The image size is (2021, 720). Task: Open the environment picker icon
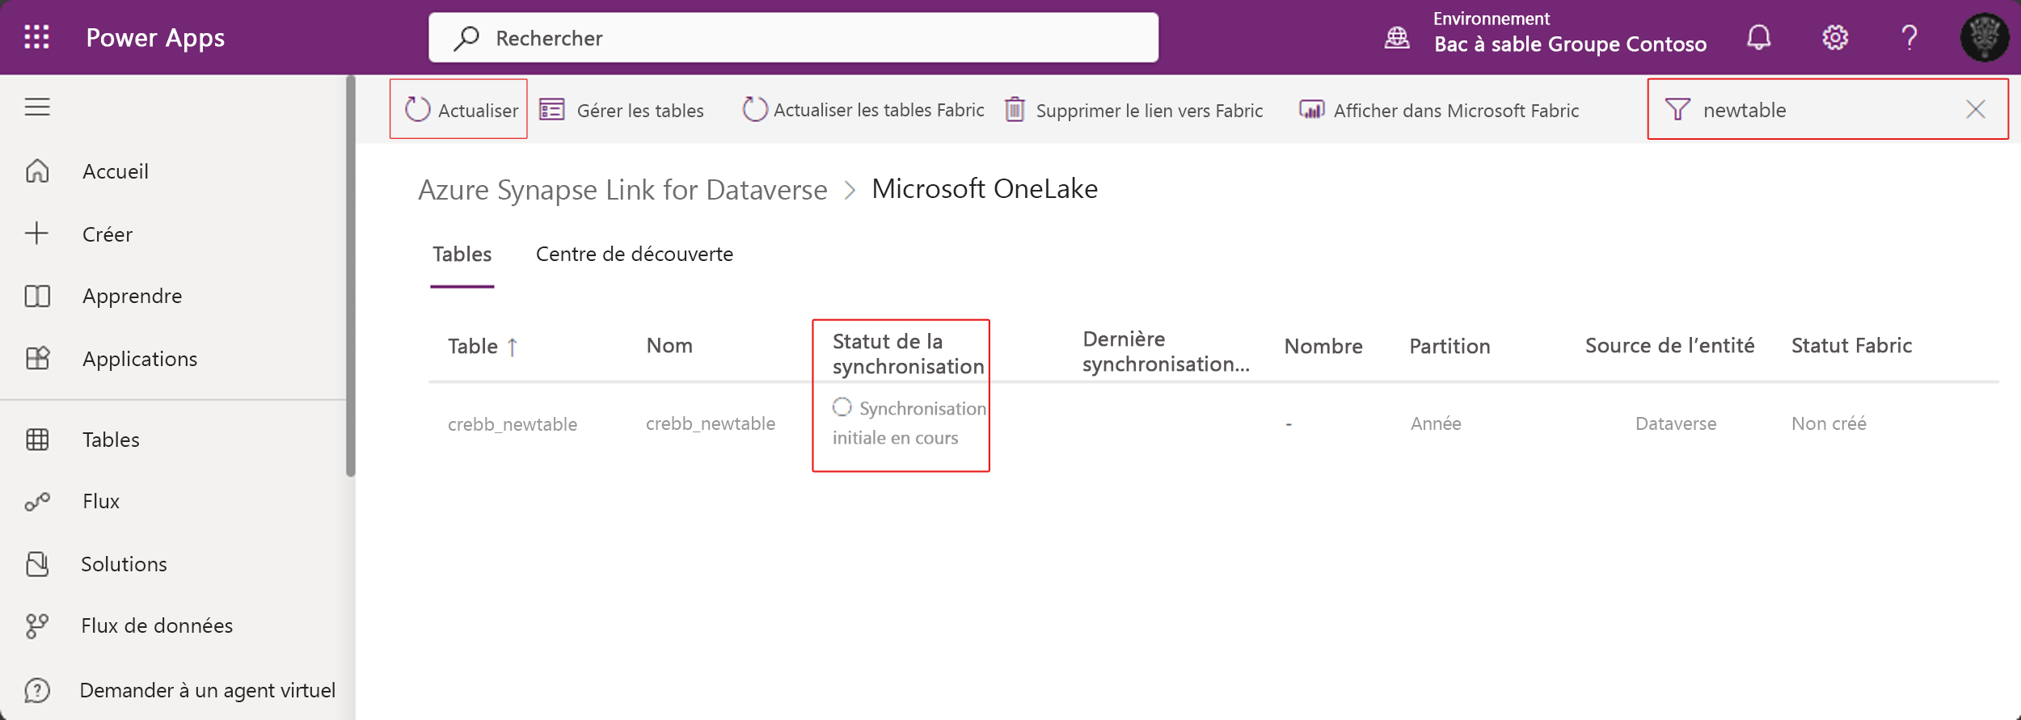pos(1397,37)
